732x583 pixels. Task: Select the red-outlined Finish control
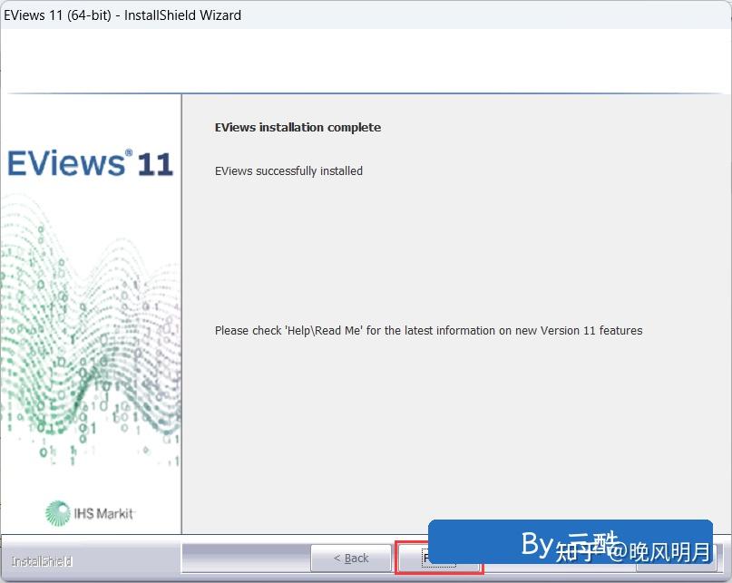(x=439, y=558)
